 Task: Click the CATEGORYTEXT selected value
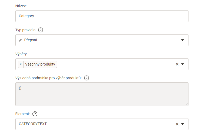(x=33, y=124)
